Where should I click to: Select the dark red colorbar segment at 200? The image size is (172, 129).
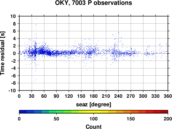point(164,112)
